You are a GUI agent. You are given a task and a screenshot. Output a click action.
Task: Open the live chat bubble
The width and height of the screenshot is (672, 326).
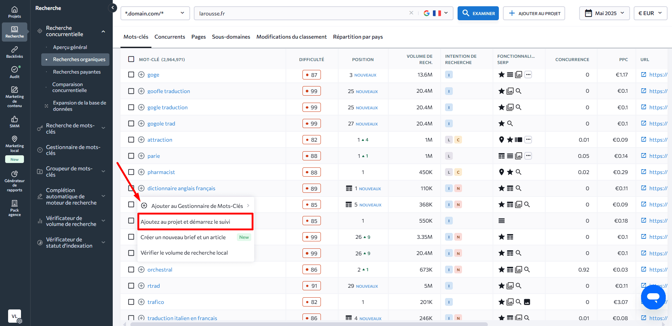tap(653, 297)
